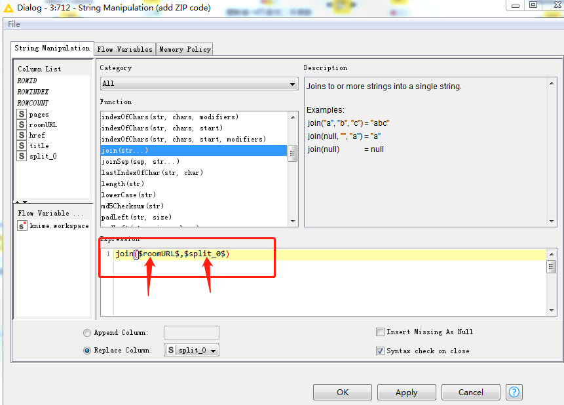
Task: Select the href column in Column List
Action: coord(37,135)
